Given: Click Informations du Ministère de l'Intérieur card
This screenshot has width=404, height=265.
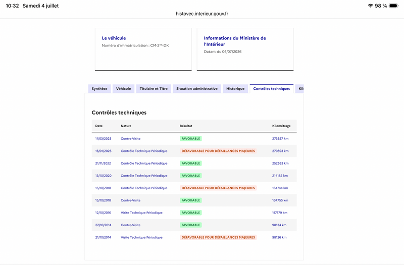Looking at the screenshot, I should 245,49.
